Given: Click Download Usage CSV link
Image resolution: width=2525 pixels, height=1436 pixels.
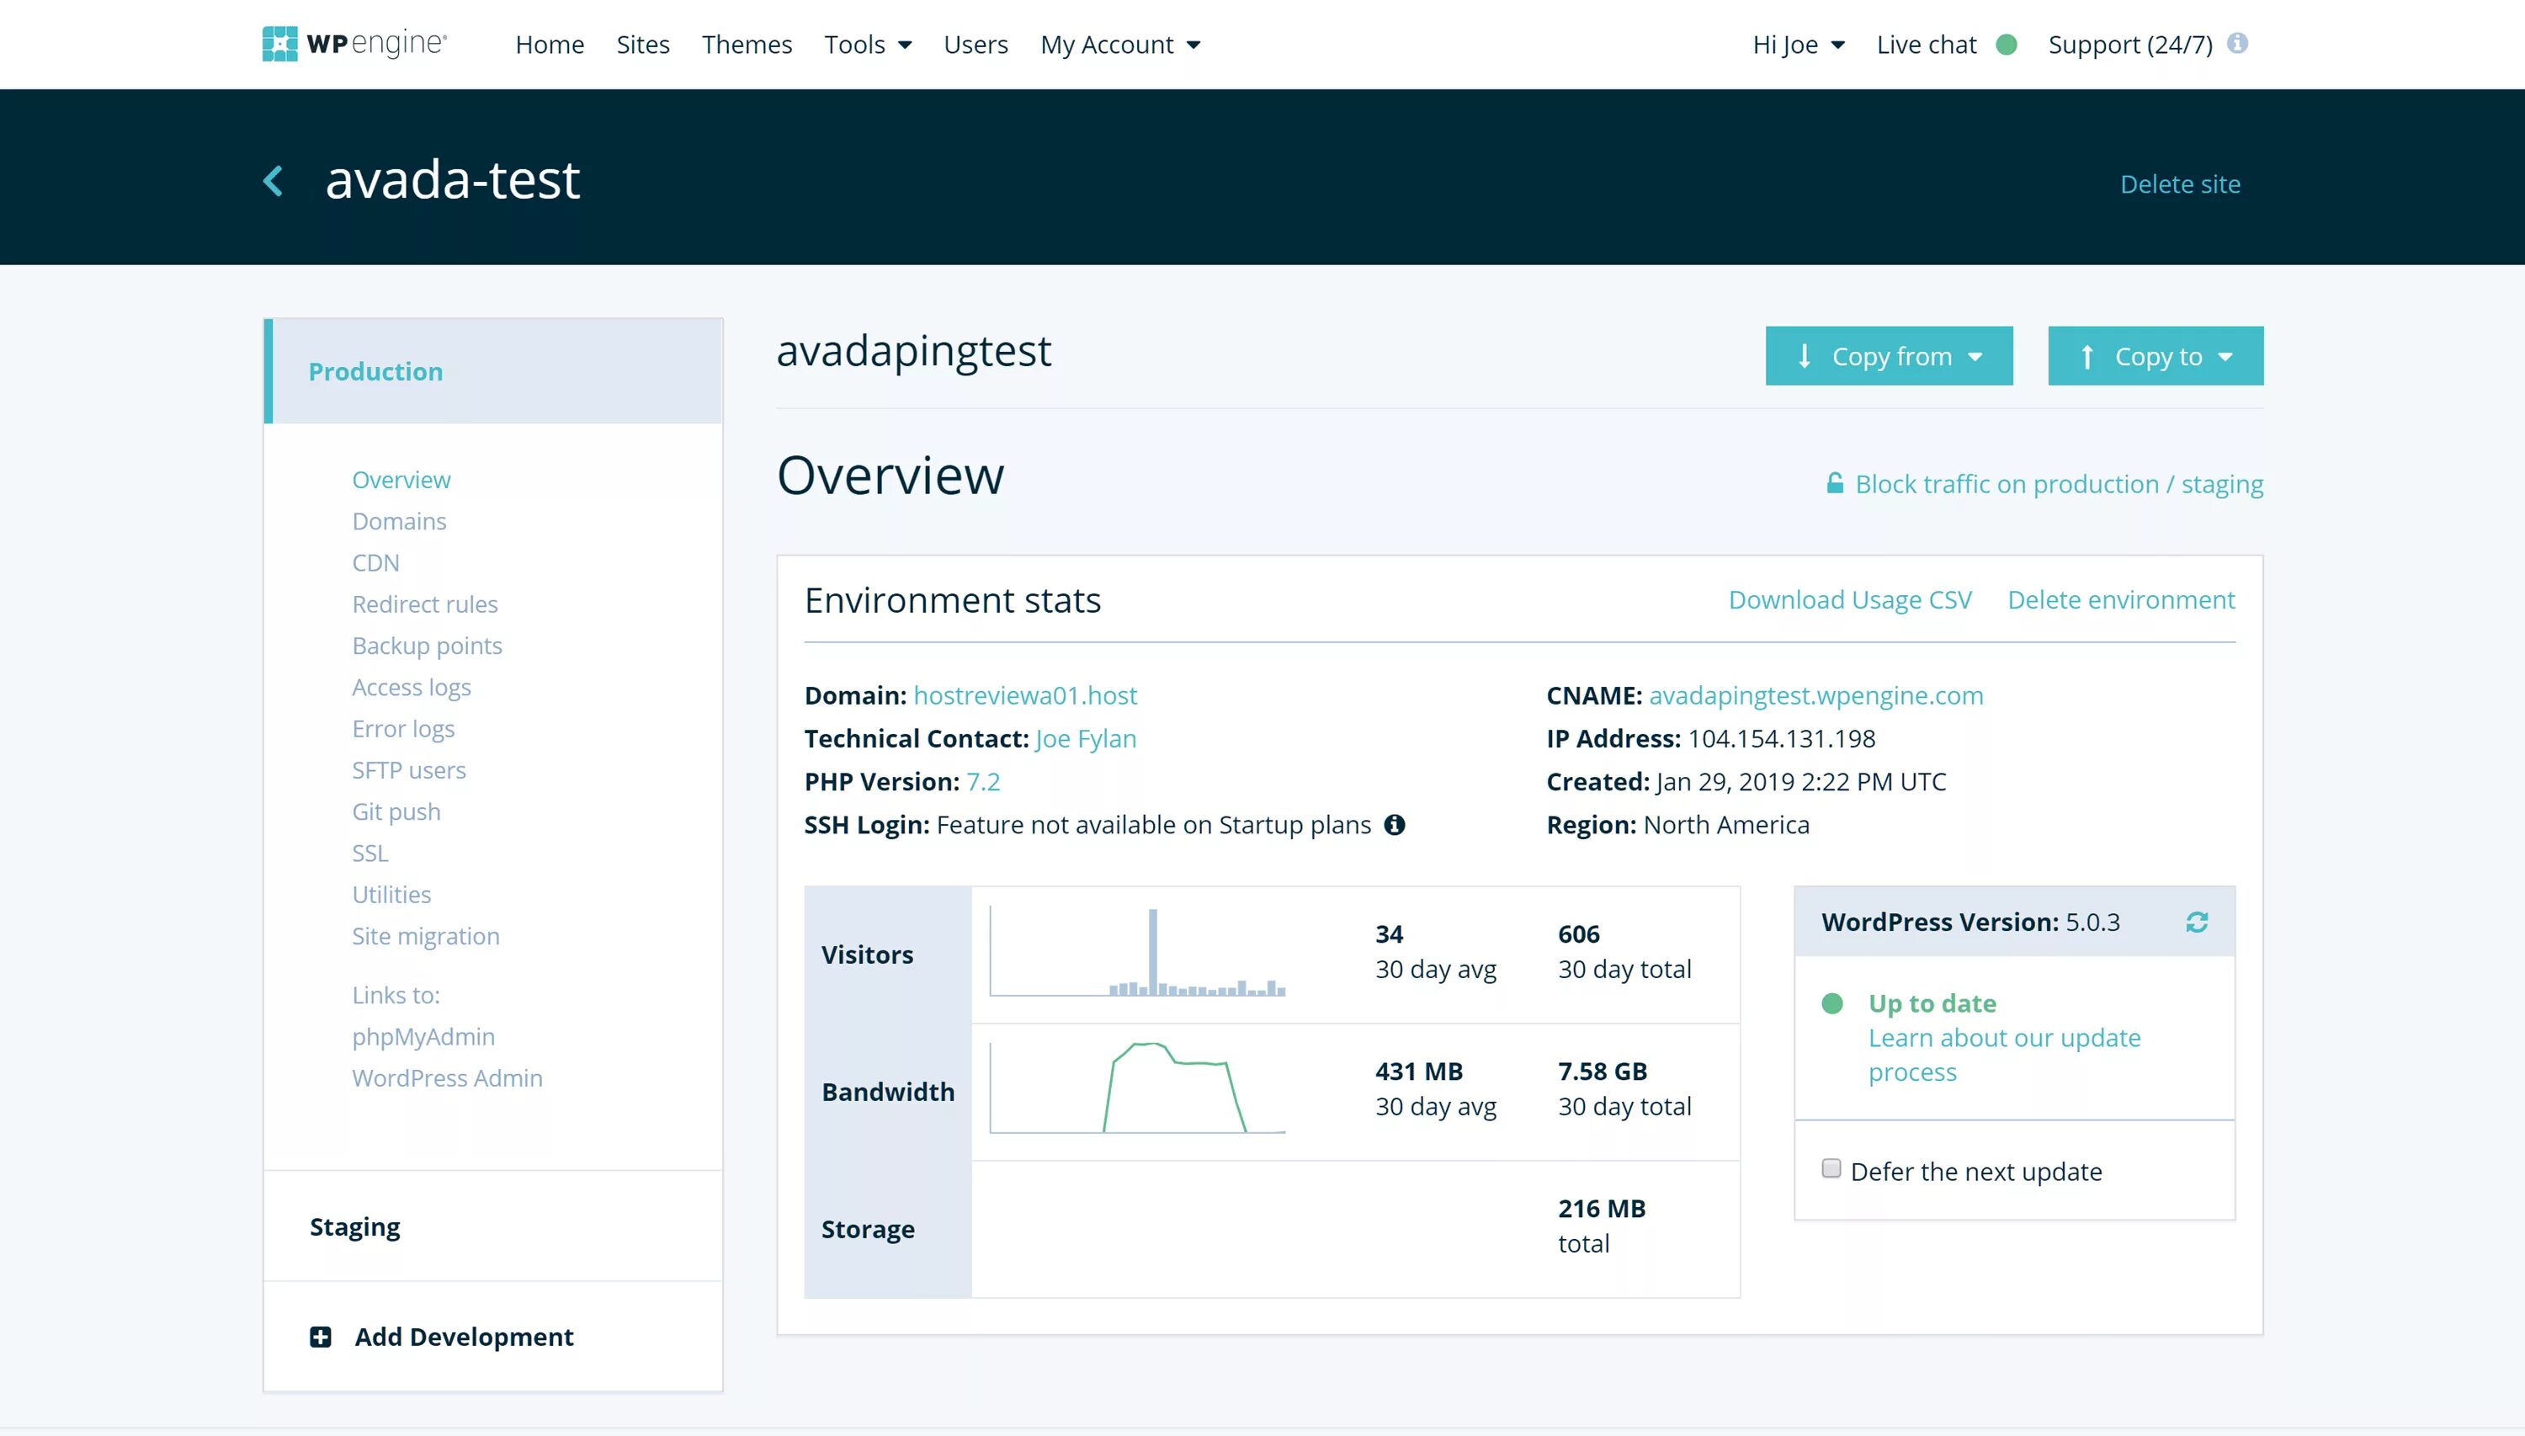Looking at the screenshot, I should click(x=1850, y=599).
